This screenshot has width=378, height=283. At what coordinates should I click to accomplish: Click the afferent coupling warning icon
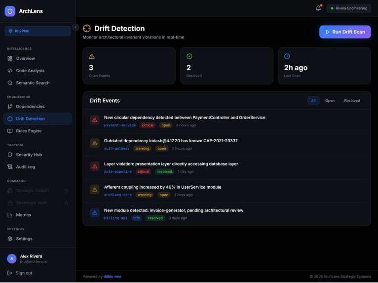(95, 189)
